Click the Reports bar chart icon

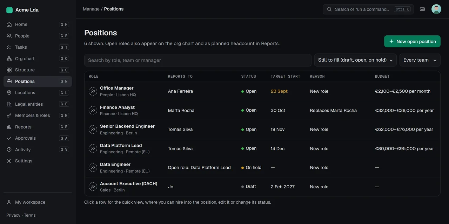[9, 127]
